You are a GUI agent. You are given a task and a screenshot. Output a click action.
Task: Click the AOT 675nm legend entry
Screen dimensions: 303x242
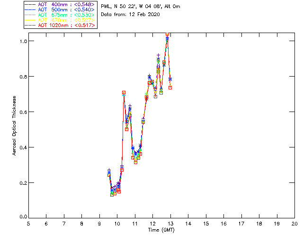(60, 15)
